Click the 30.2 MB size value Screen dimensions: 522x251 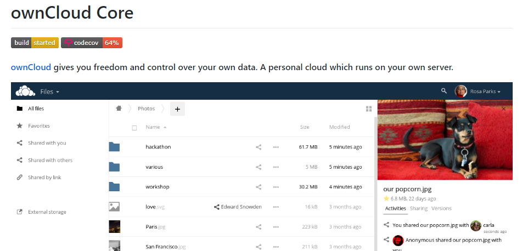click(x=308, y=187)
